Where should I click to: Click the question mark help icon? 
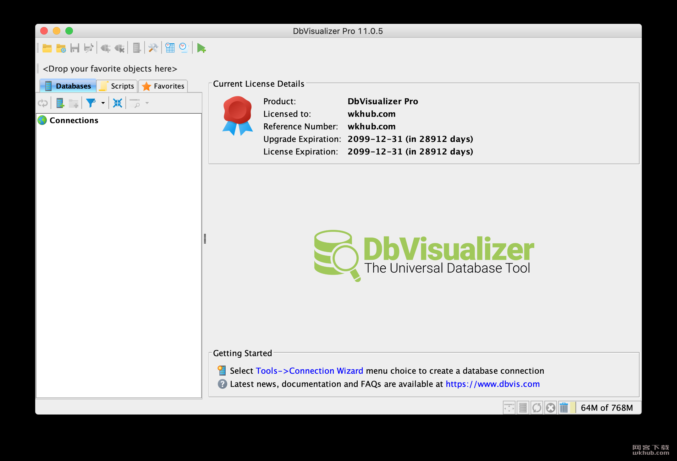[222, 384]
